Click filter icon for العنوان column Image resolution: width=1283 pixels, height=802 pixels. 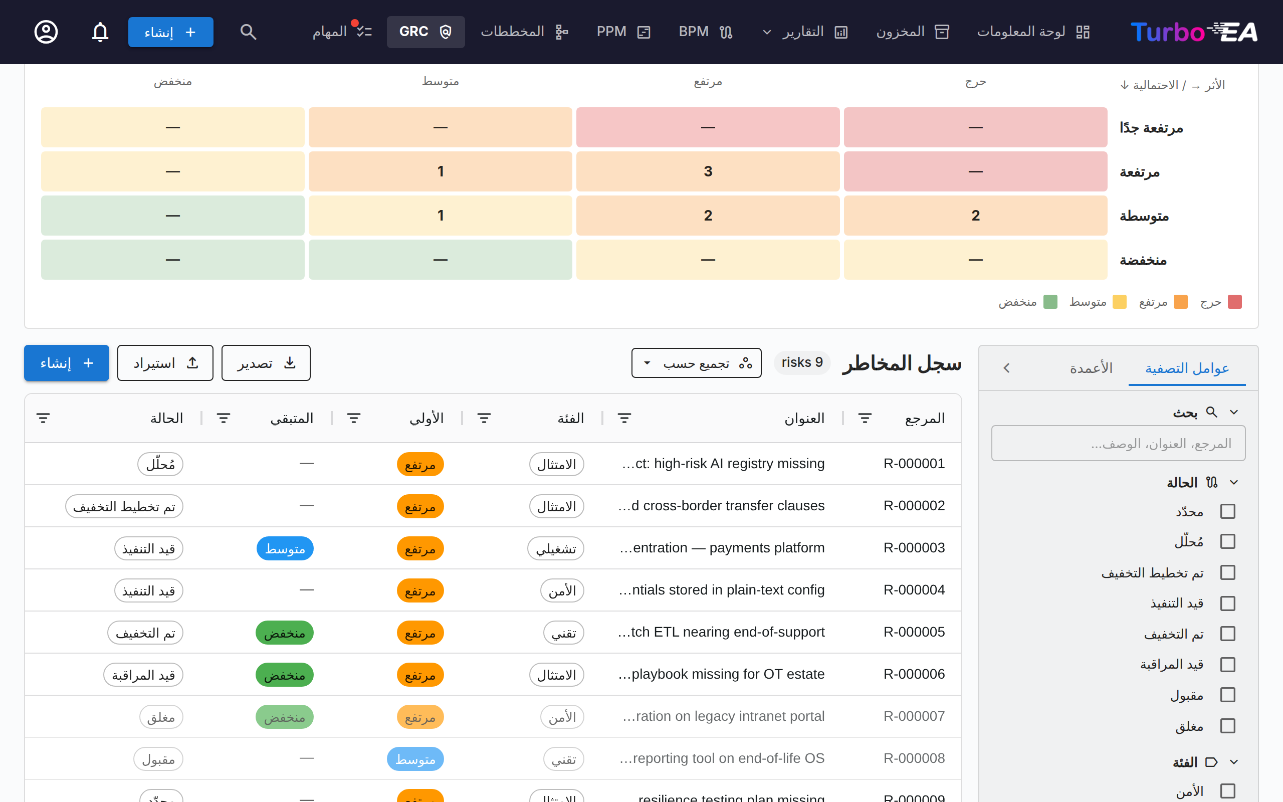624,419
